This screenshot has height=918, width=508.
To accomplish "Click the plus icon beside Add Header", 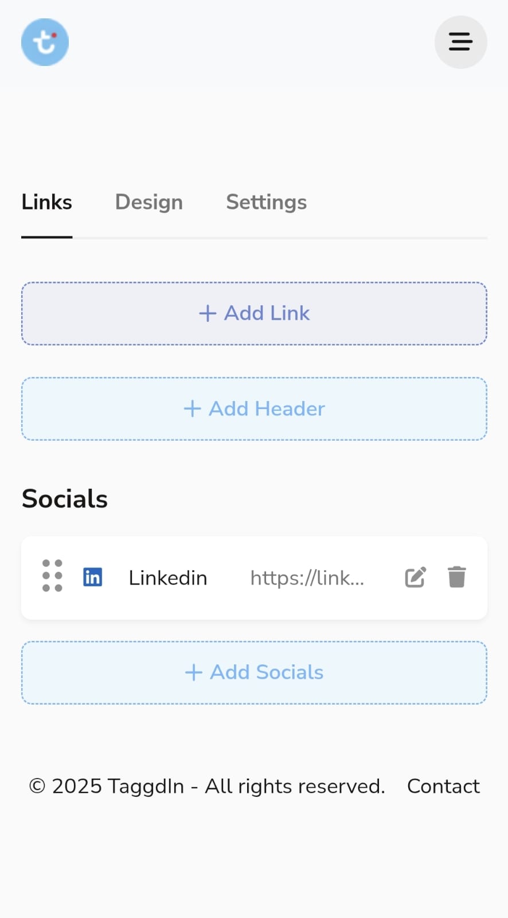I will [192, 409].
